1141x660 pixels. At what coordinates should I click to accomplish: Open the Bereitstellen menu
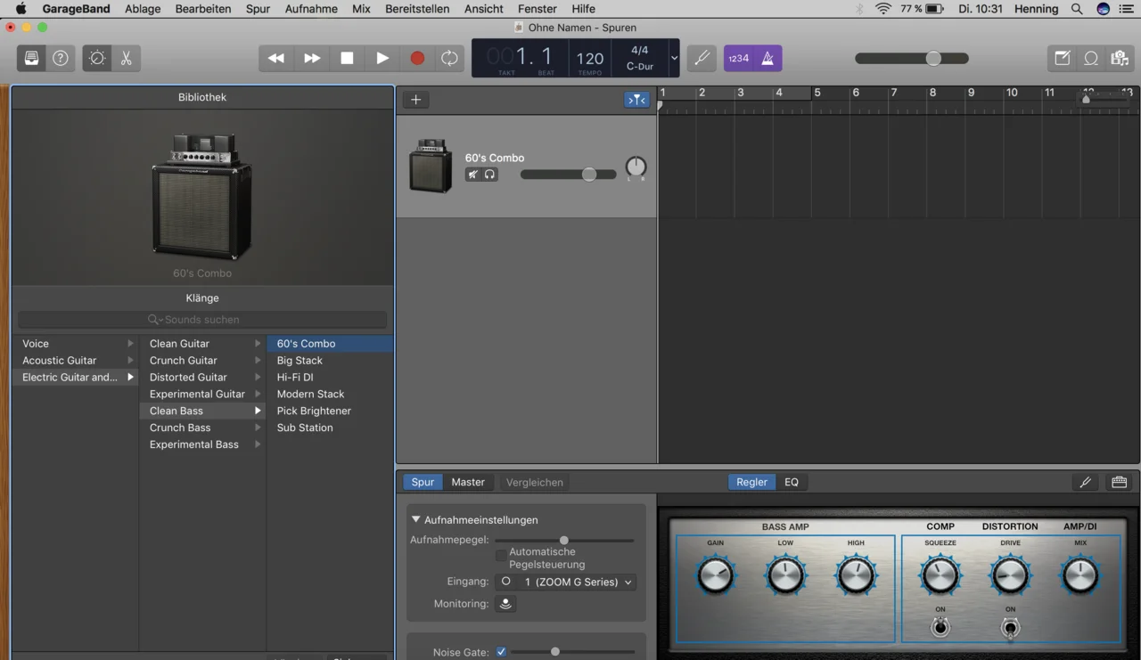(x=417, y=9)
